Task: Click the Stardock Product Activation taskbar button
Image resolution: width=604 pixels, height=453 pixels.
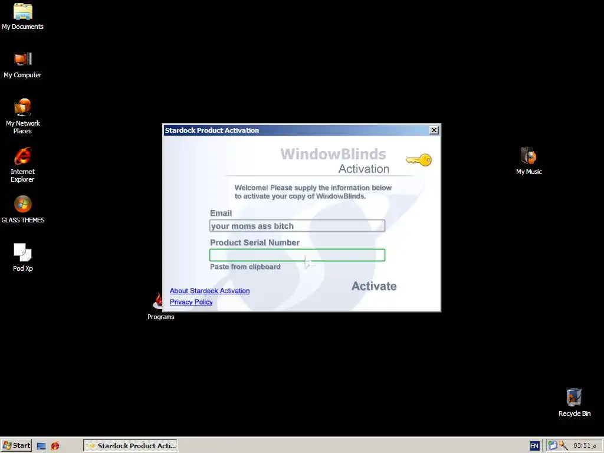Action: [x=130, y=446]
